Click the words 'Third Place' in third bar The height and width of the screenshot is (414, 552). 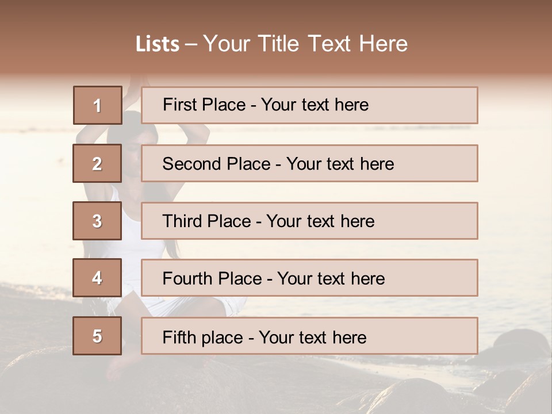pos(207,221)
